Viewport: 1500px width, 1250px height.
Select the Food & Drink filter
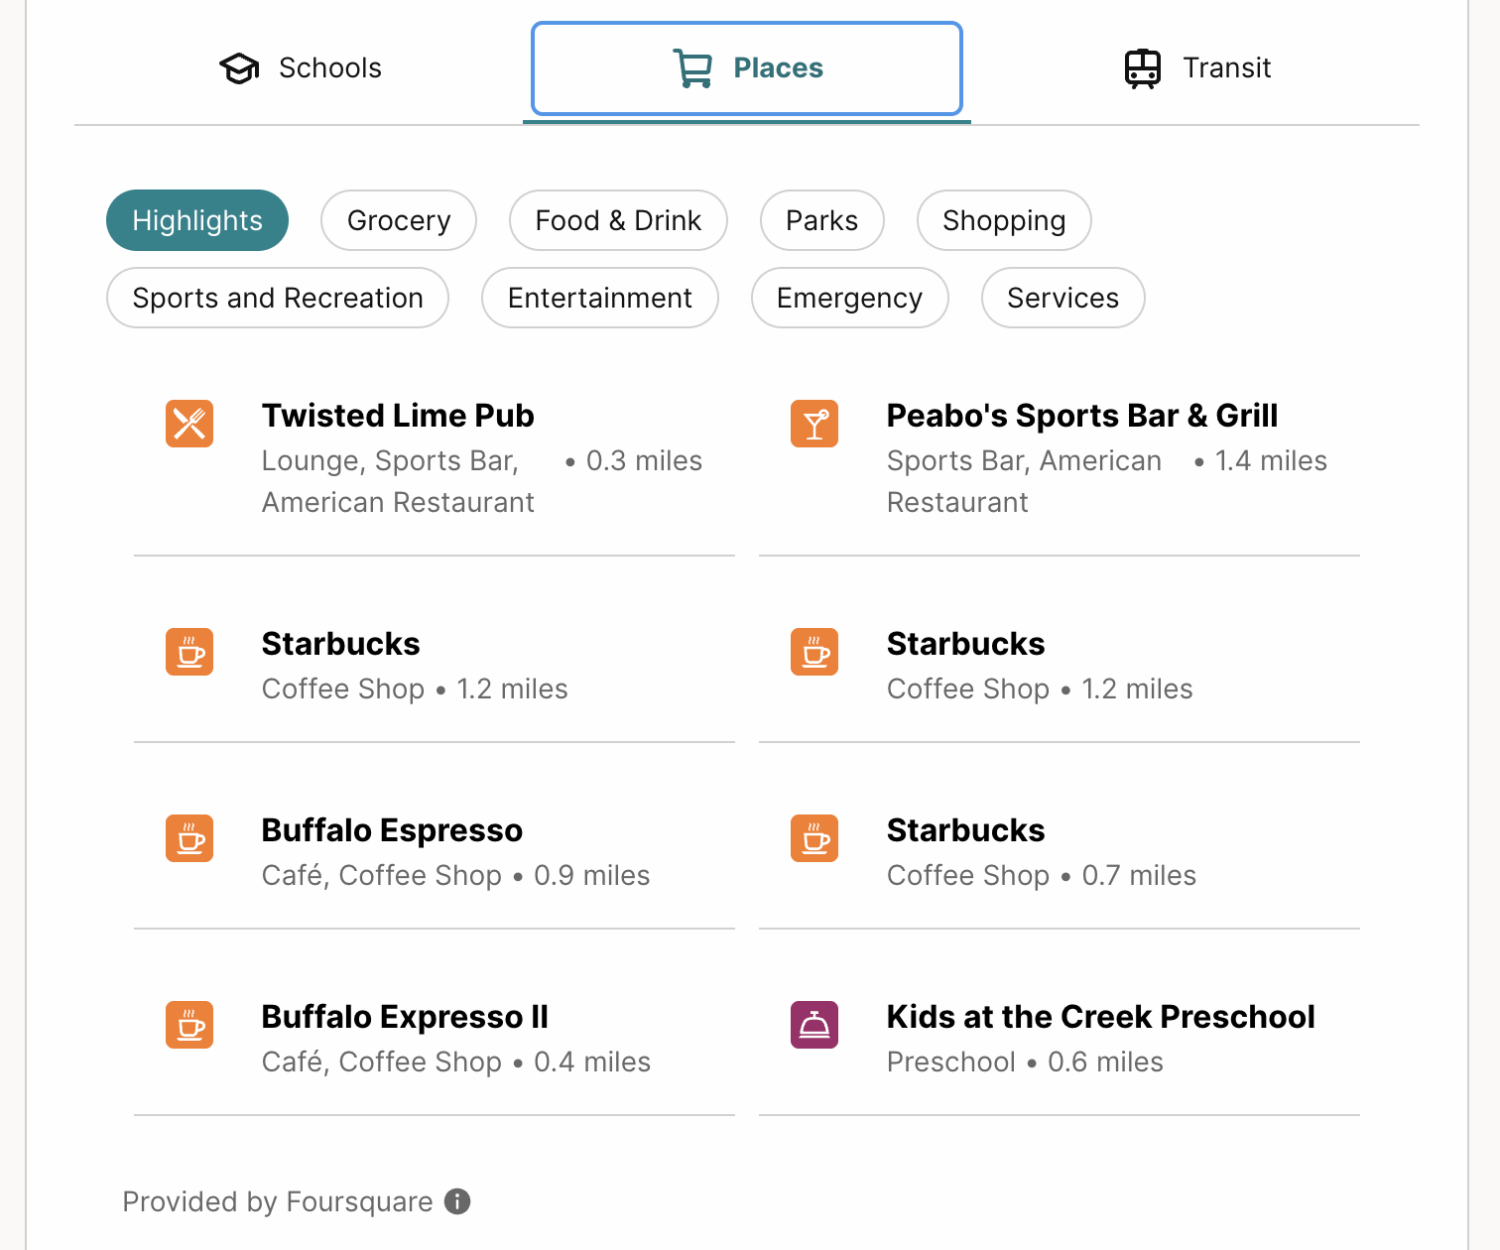[618, 220]
